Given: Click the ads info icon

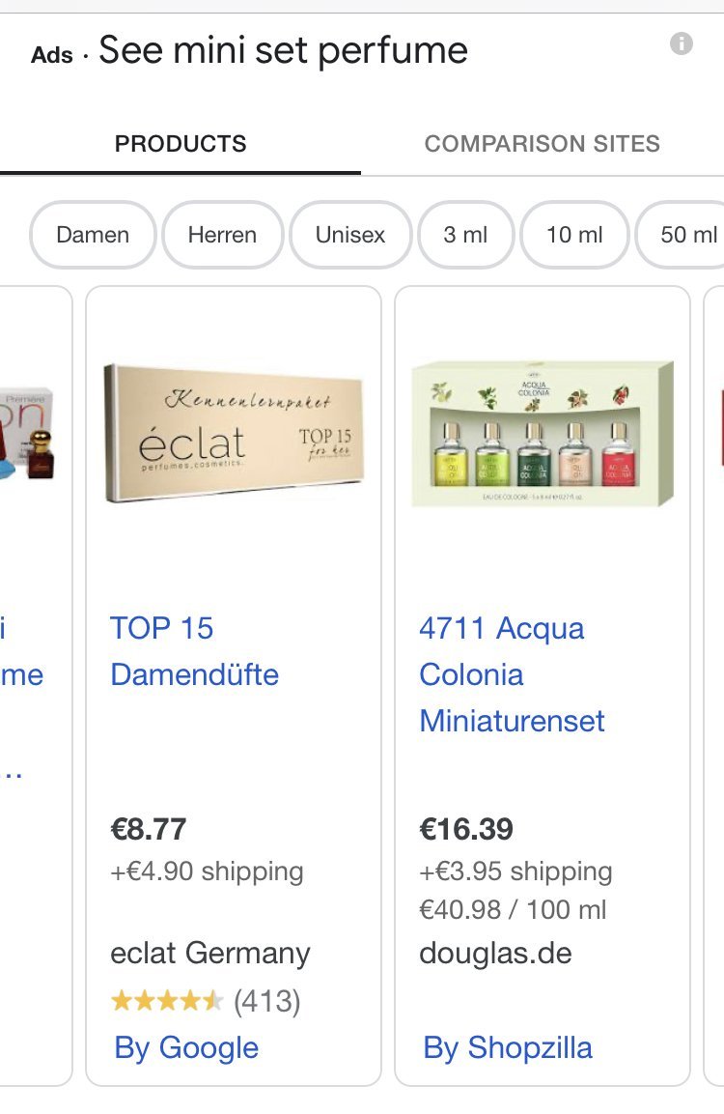Looking at the screenshot, I should coord(682,43).
